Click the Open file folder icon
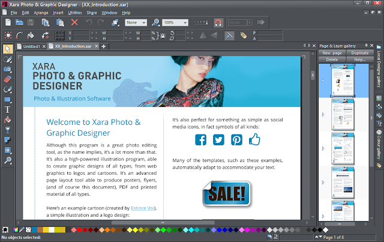 pos(19,23)
